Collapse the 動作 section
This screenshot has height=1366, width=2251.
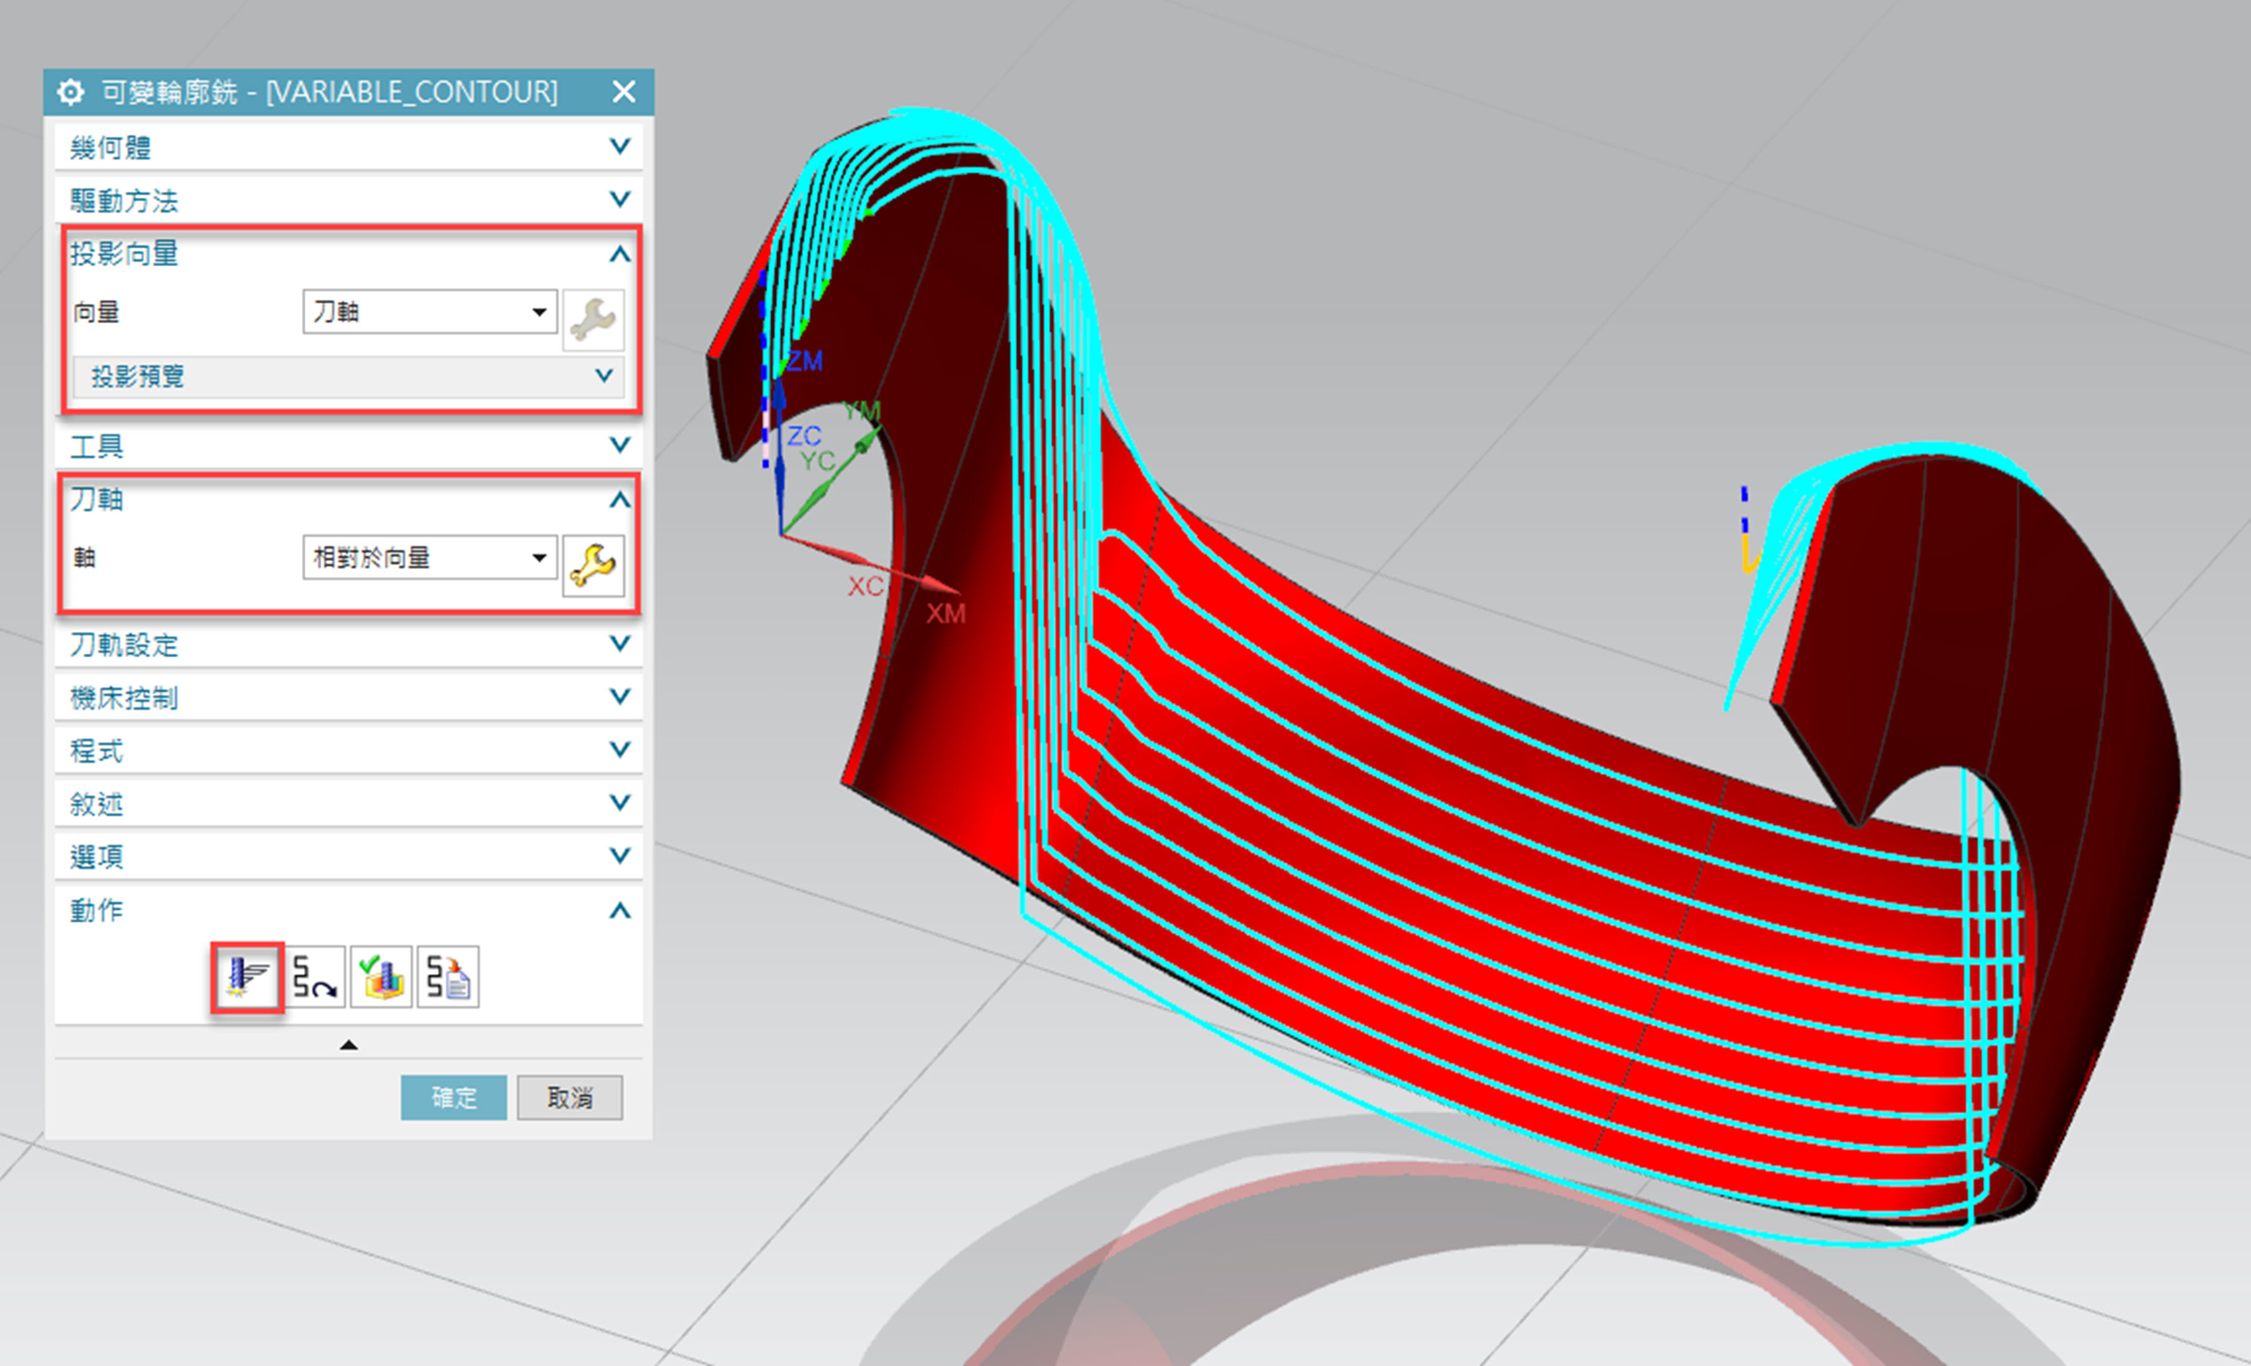pos(348,909)
